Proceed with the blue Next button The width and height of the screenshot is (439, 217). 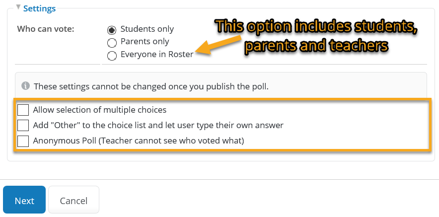pyautogui.click(x=24, y=200)
